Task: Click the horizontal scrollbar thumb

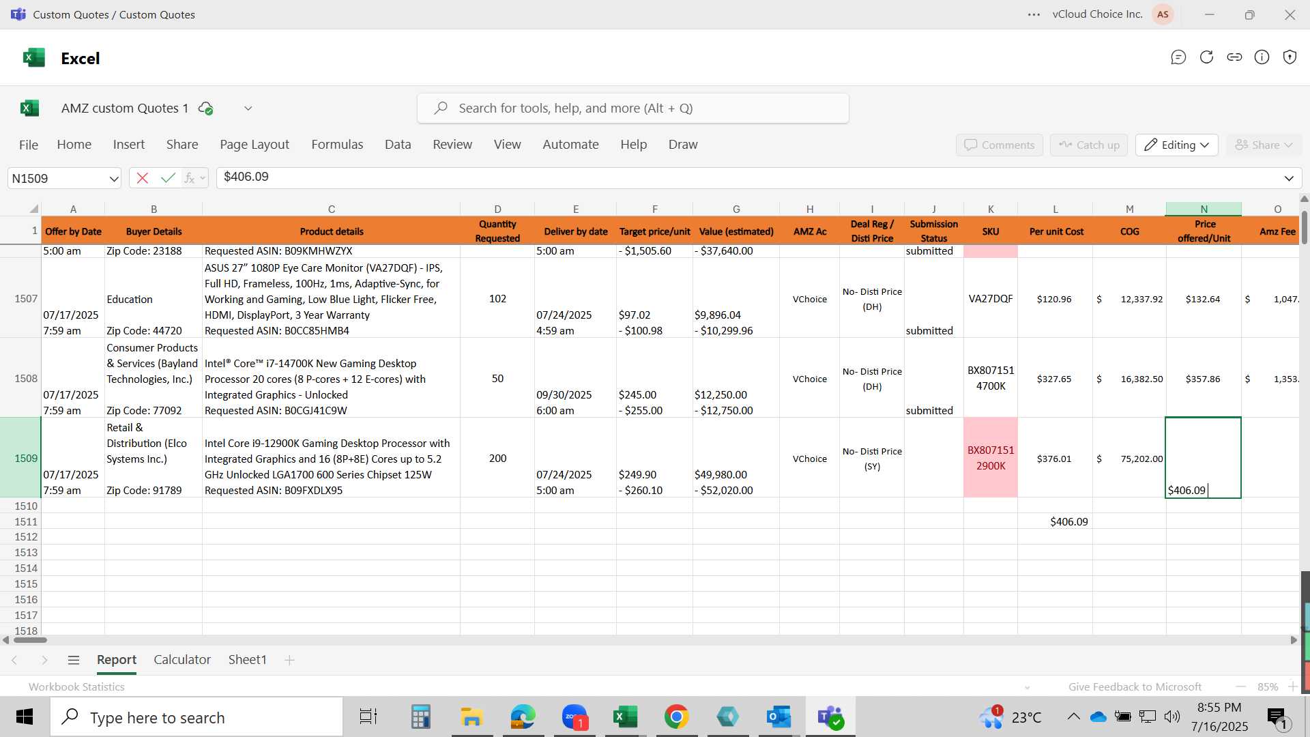Action: (x=30, y=640)
